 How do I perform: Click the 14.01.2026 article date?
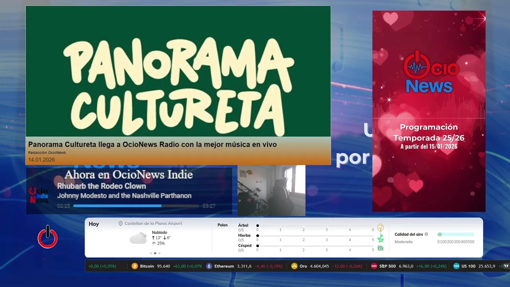(41, 160)
